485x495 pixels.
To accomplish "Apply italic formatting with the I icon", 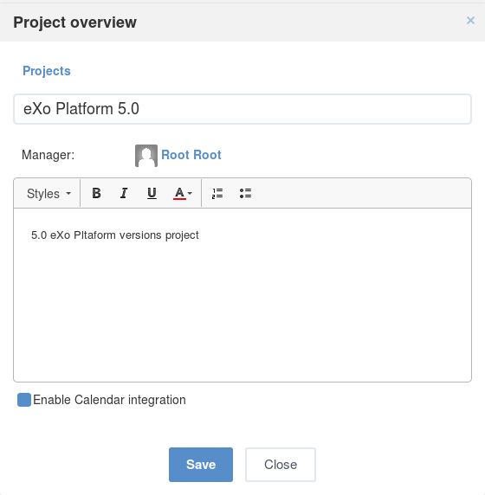I will pyautogui.click(x=124, y=193).
